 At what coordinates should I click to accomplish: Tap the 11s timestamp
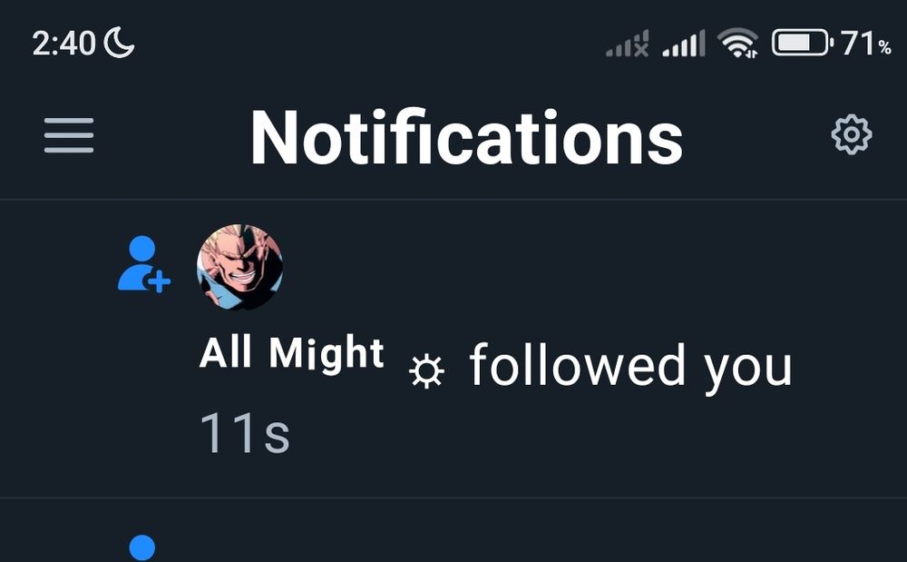coord(244,432)
